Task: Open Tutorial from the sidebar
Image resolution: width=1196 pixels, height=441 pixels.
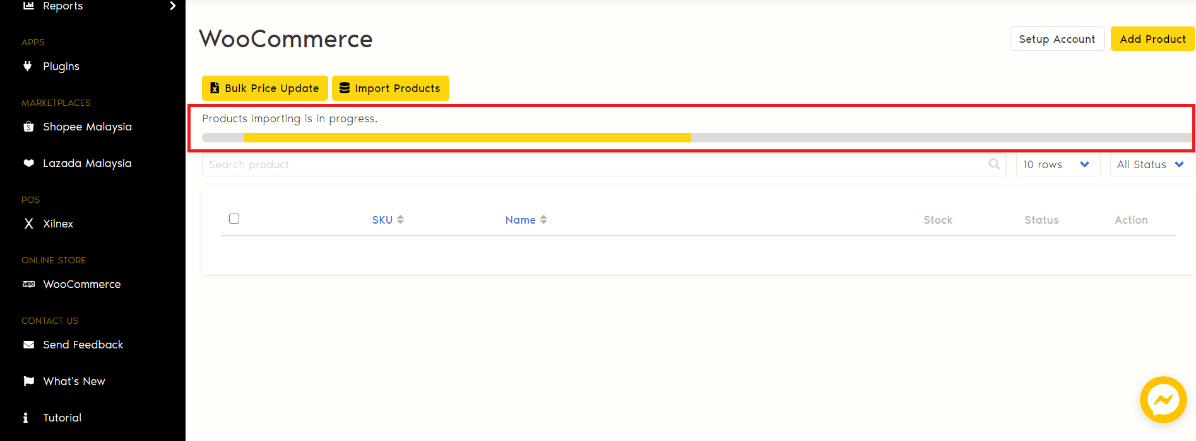Action: coord(62,418)
